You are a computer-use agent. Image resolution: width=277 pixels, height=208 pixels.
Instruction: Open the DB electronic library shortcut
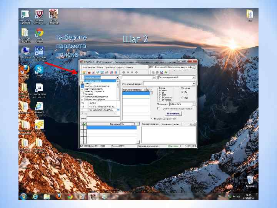[x=39, y=51]
